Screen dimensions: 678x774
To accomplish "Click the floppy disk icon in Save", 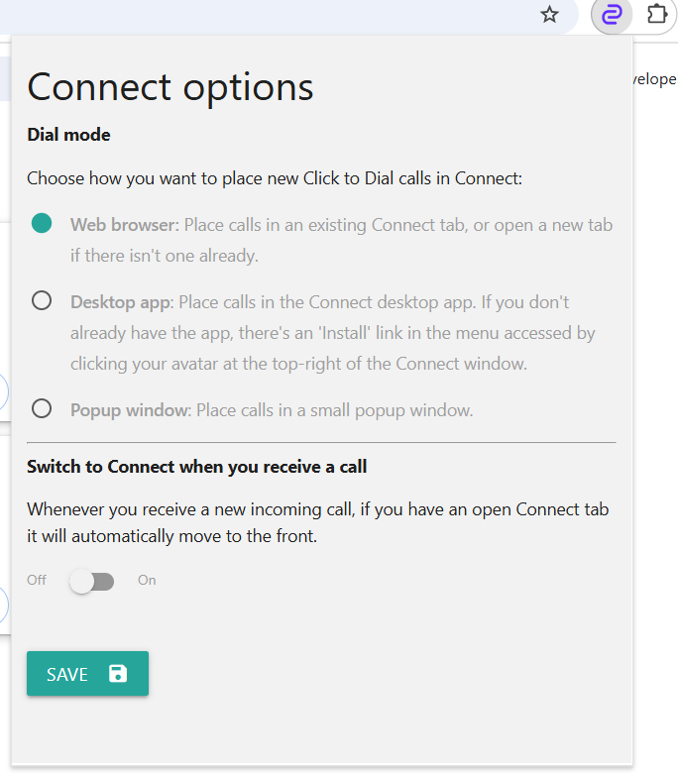I will [x=118, y=674].
